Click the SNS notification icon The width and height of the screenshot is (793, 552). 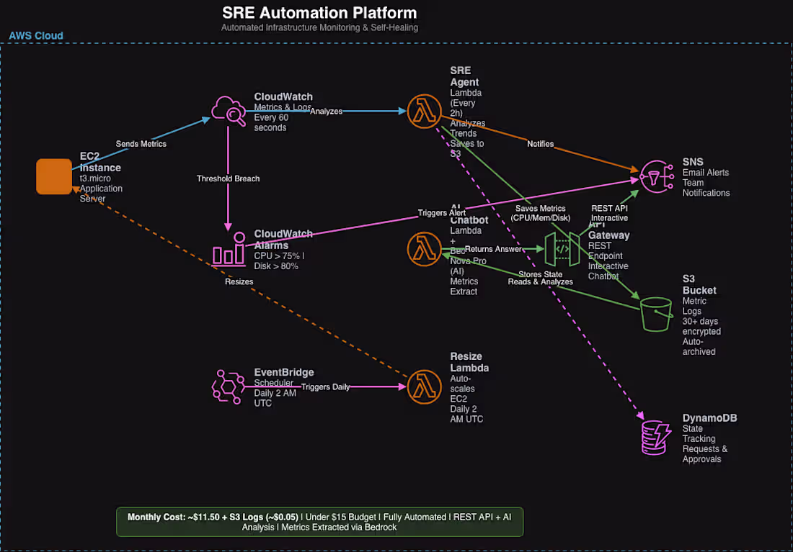tap(657, 176)
